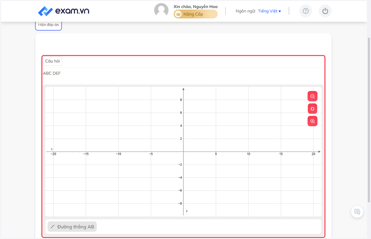Click the exam.vn logo
Screen dimensions: 371x239
63,11
